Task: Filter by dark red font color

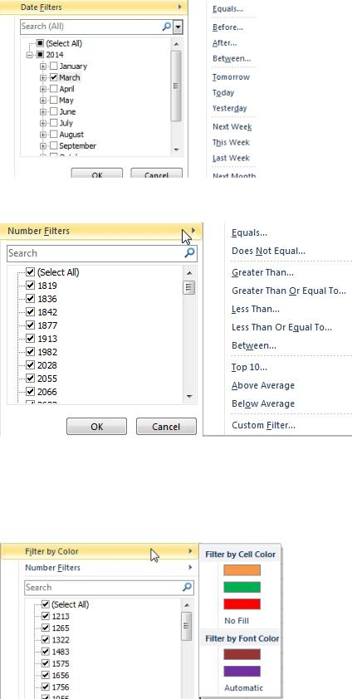Action: [242, 654]
